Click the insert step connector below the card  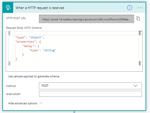(x=74, y=112)
